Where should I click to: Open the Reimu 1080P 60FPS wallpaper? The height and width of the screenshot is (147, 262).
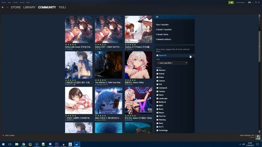(x=108, y=29)
